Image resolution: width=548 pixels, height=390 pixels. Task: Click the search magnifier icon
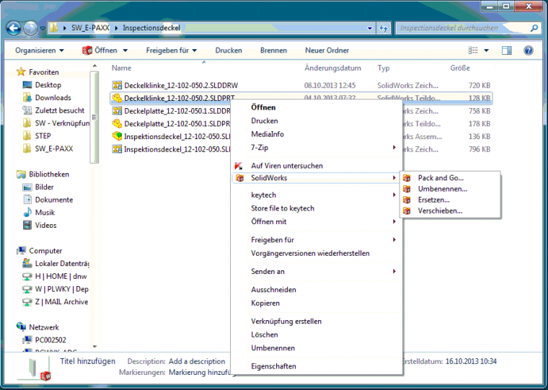tap(534, 28)
